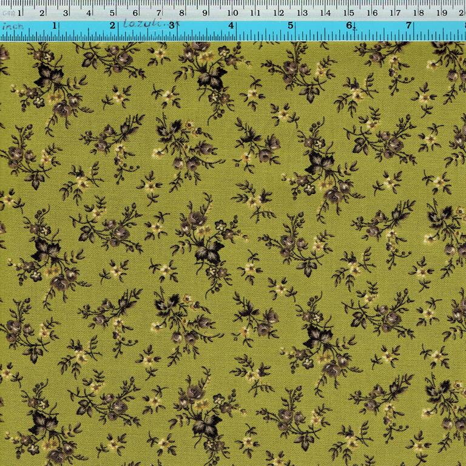Click number 10 on the centimeter ruler
This screenshot has height=466, width=466.
[233, 13]
